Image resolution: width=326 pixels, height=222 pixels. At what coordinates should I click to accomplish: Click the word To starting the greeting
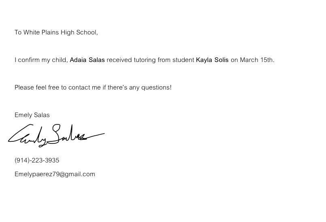pos(18,32)
